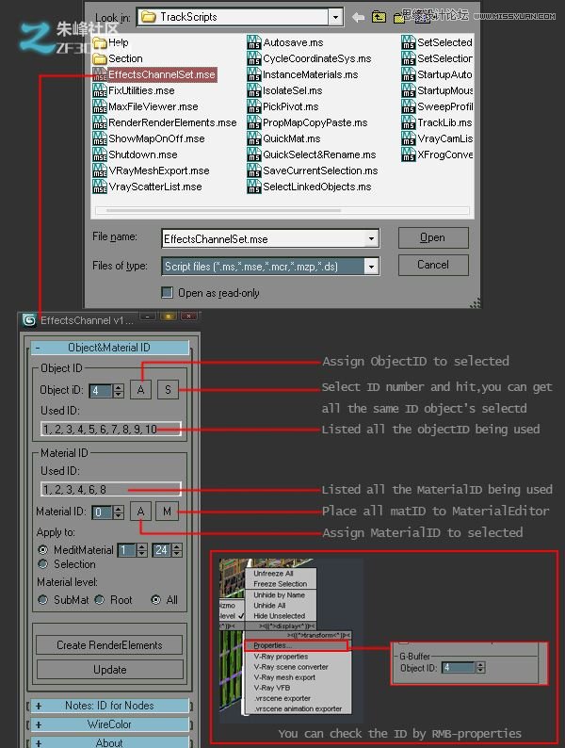Select PickPivot.ms file

click(x=282, y=106)
